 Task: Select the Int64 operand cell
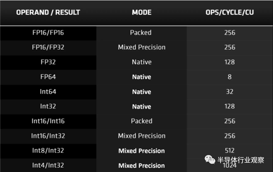coord(48,92)
